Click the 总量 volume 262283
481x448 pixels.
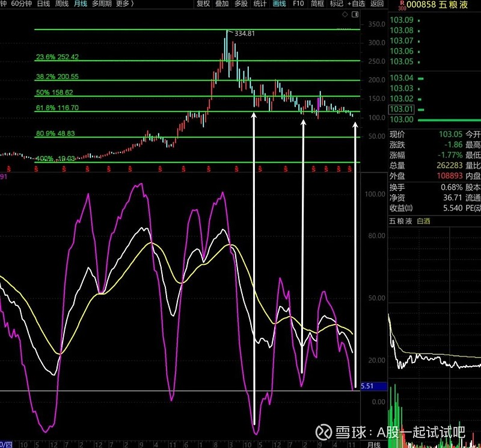pos(450,166)
